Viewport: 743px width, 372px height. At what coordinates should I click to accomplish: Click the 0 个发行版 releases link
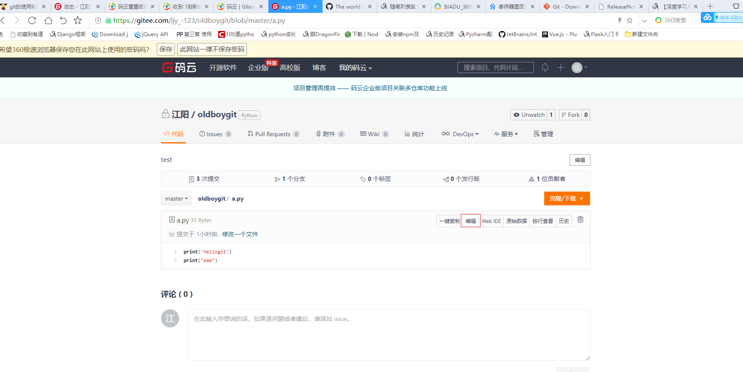click(462, 179)
